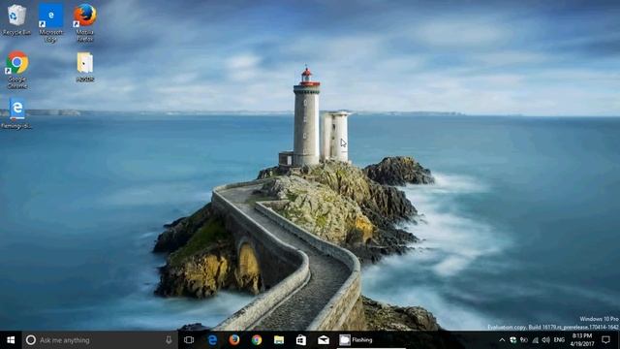620x349 pixels.
Task: Click the Cortana 'Ask me anything' search box
Action: [100, 340]
